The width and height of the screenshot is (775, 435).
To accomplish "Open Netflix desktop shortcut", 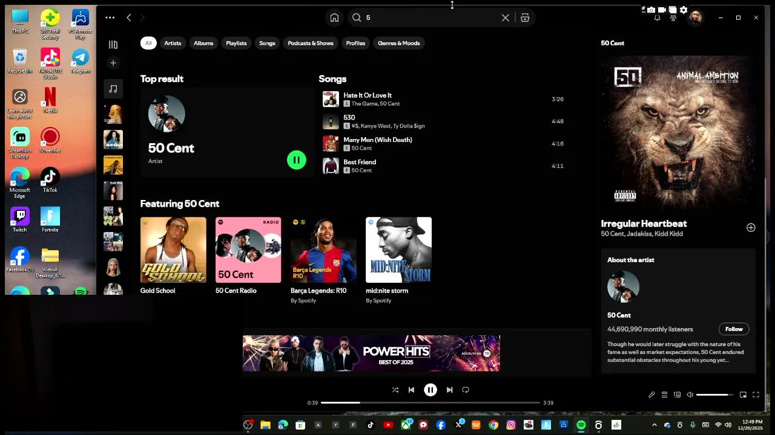I will coord(50,100).
